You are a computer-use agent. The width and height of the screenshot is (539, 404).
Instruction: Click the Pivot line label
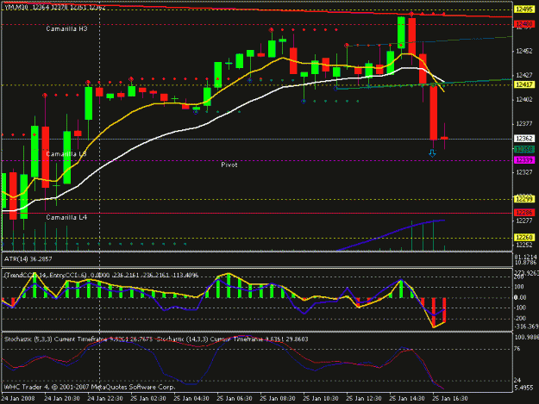coord(229,165)
